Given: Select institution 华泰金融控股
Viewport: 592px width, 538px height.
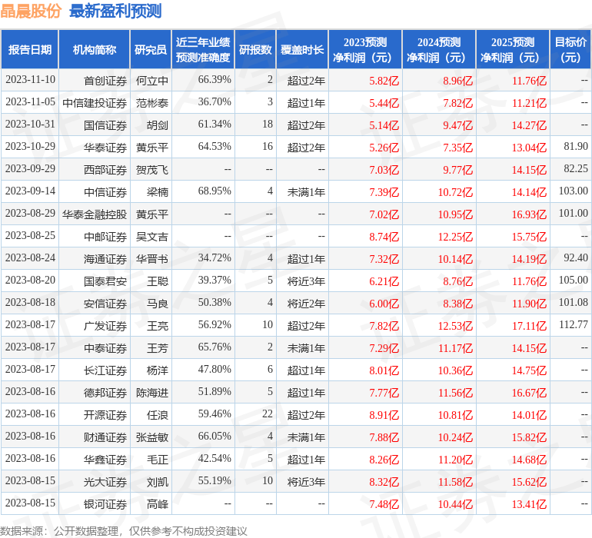Looking at the screenshot, I should pyautogui.click(x=95, y=214).
